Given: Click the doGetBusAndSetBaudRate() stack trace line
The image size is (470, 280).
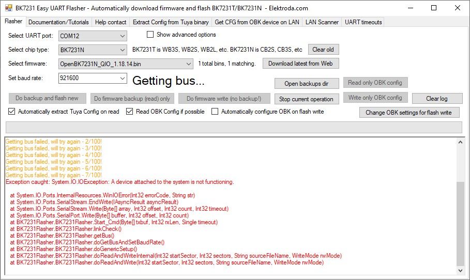Looking at the screenshot, I should (87, 243).
